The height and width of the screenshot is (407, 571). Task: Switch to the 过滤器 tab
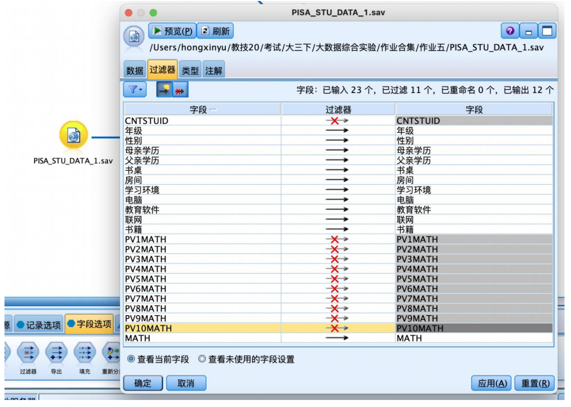coord(162,69)
